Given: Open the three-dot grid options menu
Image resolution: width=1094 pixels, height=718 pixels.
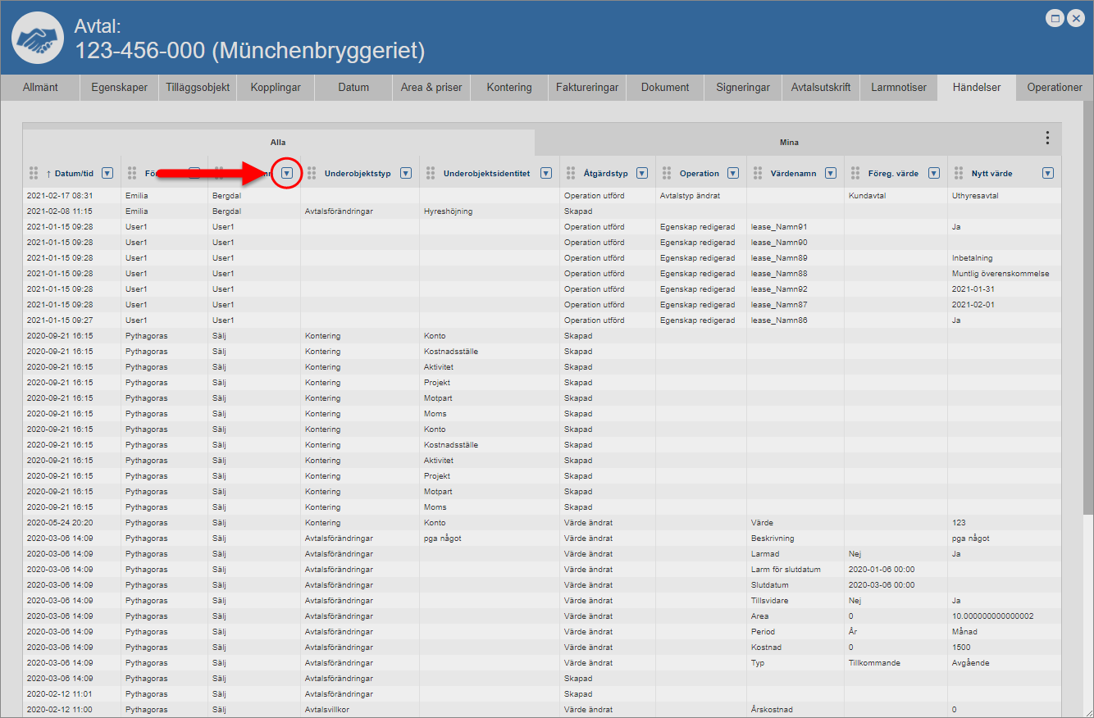Looking at the screenshot, I should point(1046,138).
